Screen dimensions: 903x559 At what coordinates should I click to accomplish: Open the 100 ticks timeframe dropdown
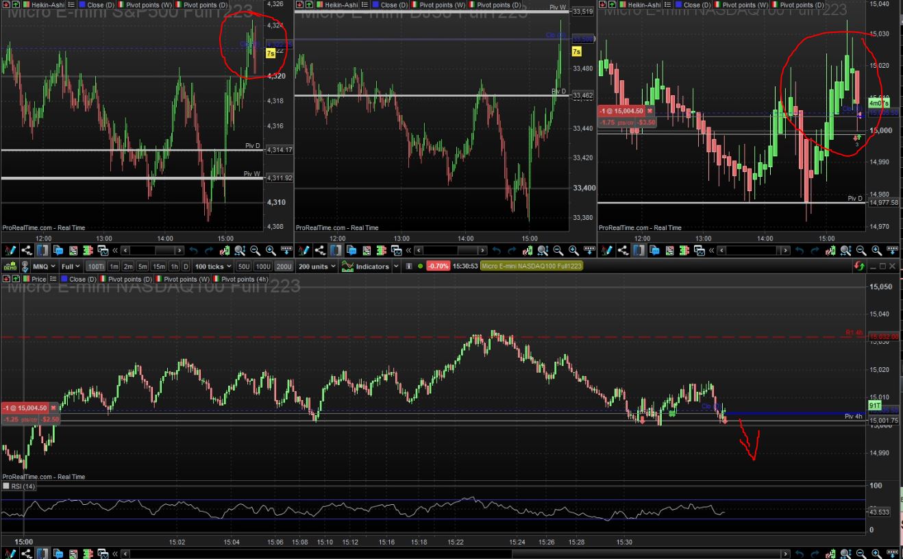tap(212, 266)
